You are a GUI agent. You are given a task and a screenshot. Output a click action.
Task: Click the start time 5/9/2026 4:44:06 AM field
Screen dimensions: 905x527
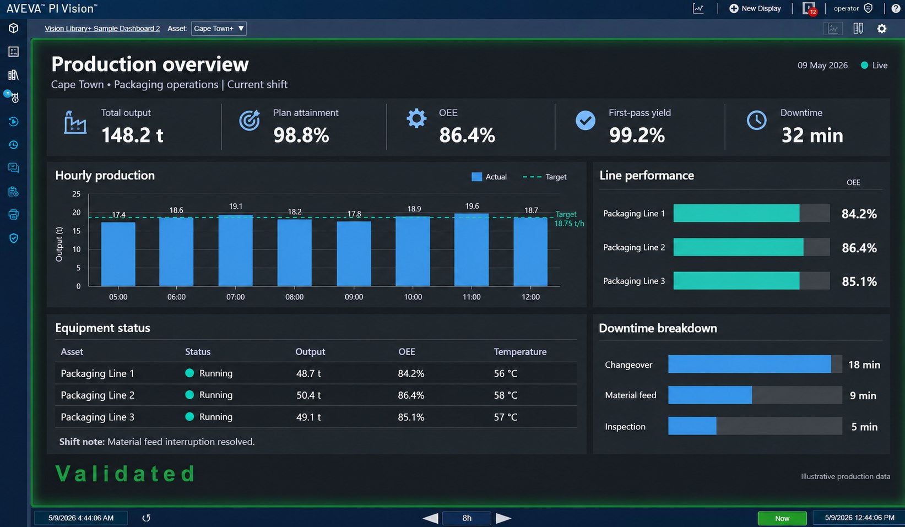[x=81, y=518]
